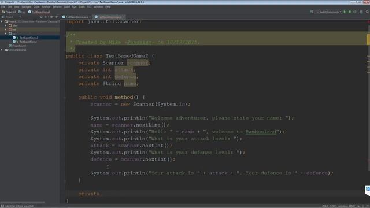370x208 pixels.
Task: Collapse the Project 2 root node
Action: point(2,21)
